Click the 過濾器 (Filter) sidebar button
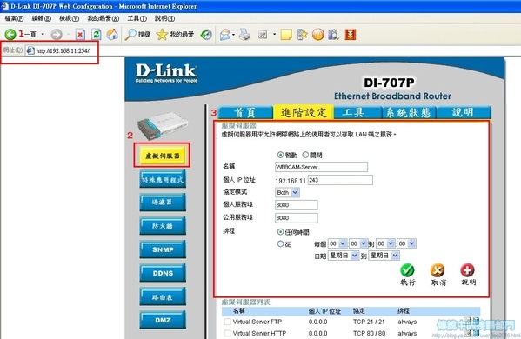The image size is (521, 339). tap(163, 203)
